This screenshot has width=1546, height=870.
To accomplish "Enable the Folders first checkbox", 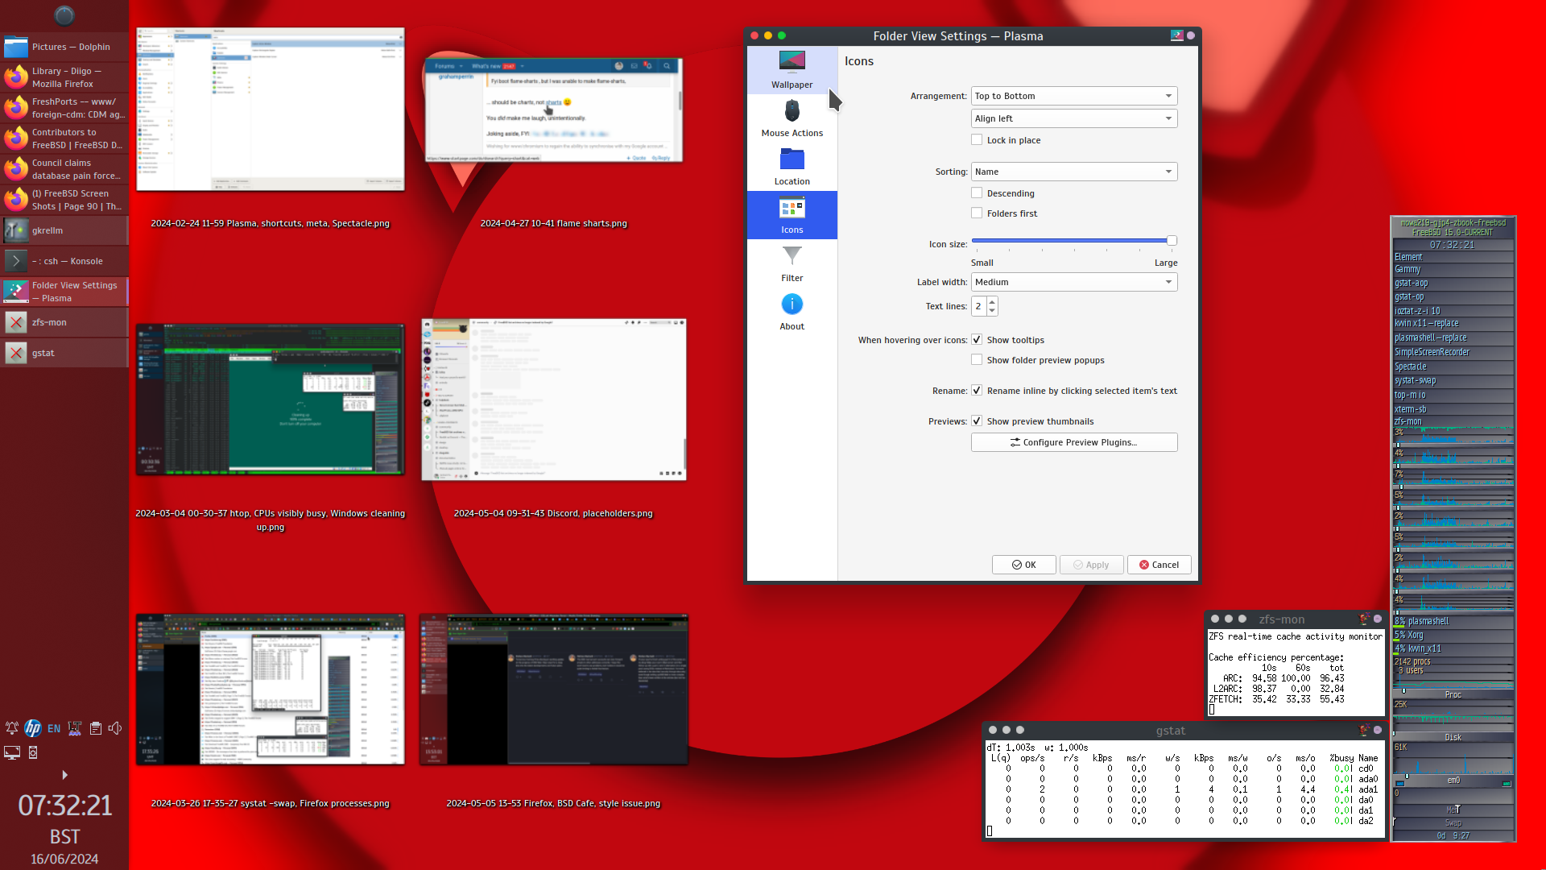I will pyautogui.click(x=977, y=213).
